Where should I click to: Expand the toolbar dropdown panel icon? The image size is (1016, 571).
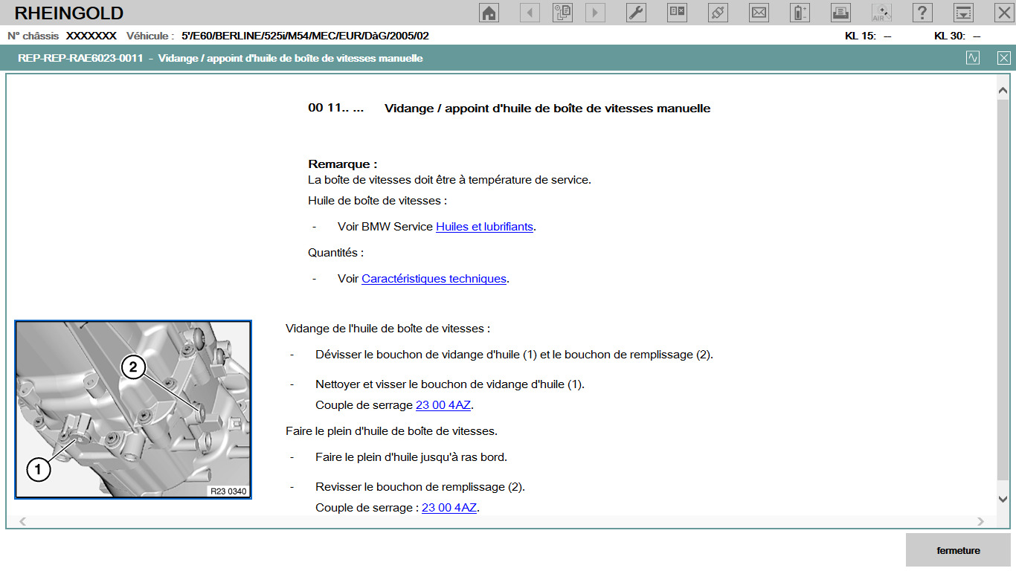[x=963, y=13]
